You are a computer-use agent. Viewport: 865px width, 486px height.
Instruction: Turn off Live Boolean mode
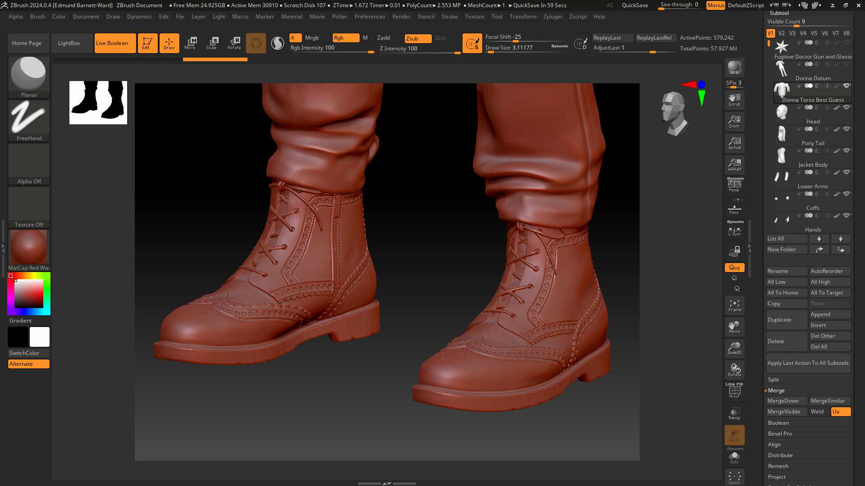[114, 43]
